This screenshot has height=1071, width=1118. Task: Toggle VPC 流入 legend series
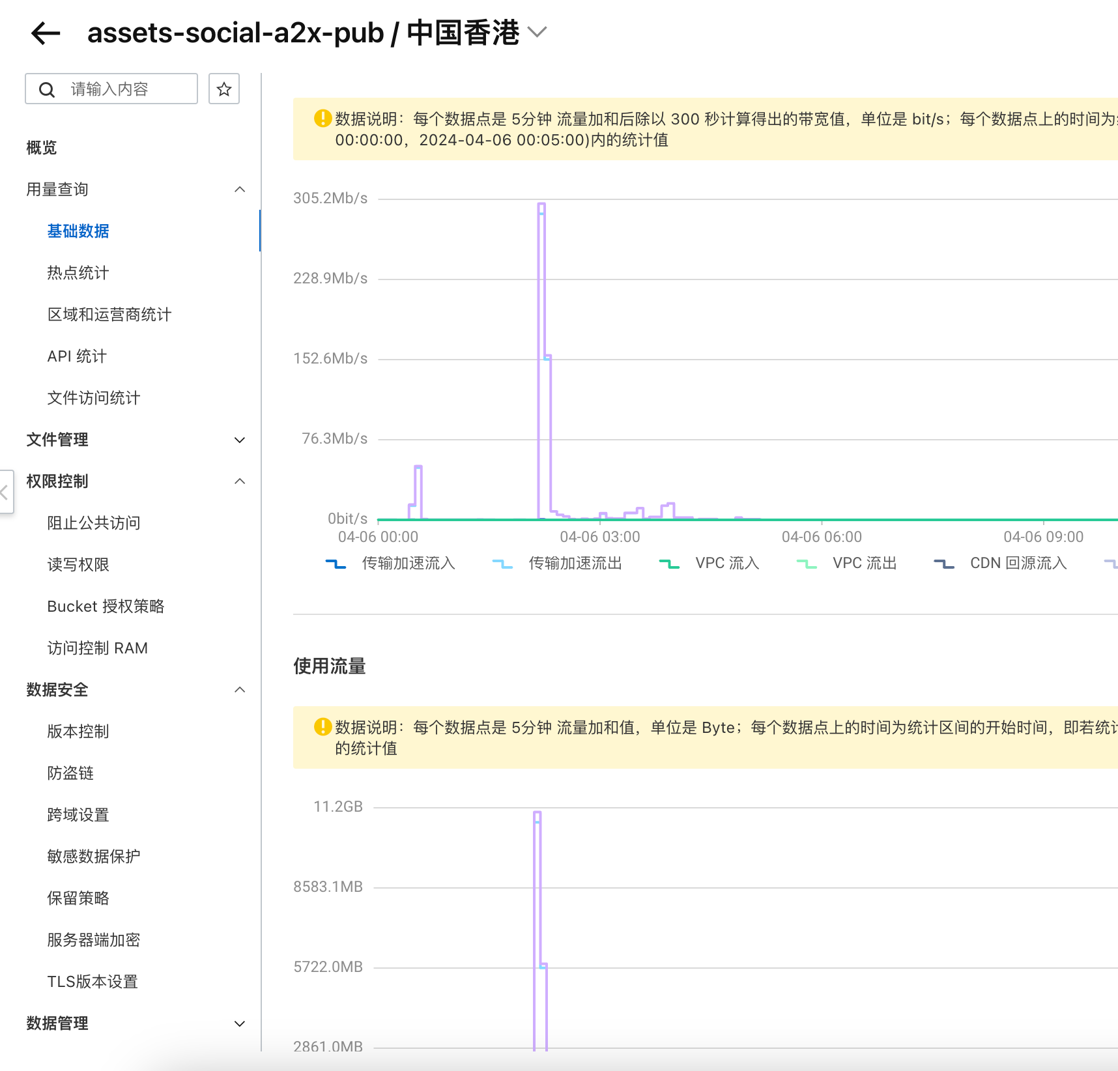[710, 564]
